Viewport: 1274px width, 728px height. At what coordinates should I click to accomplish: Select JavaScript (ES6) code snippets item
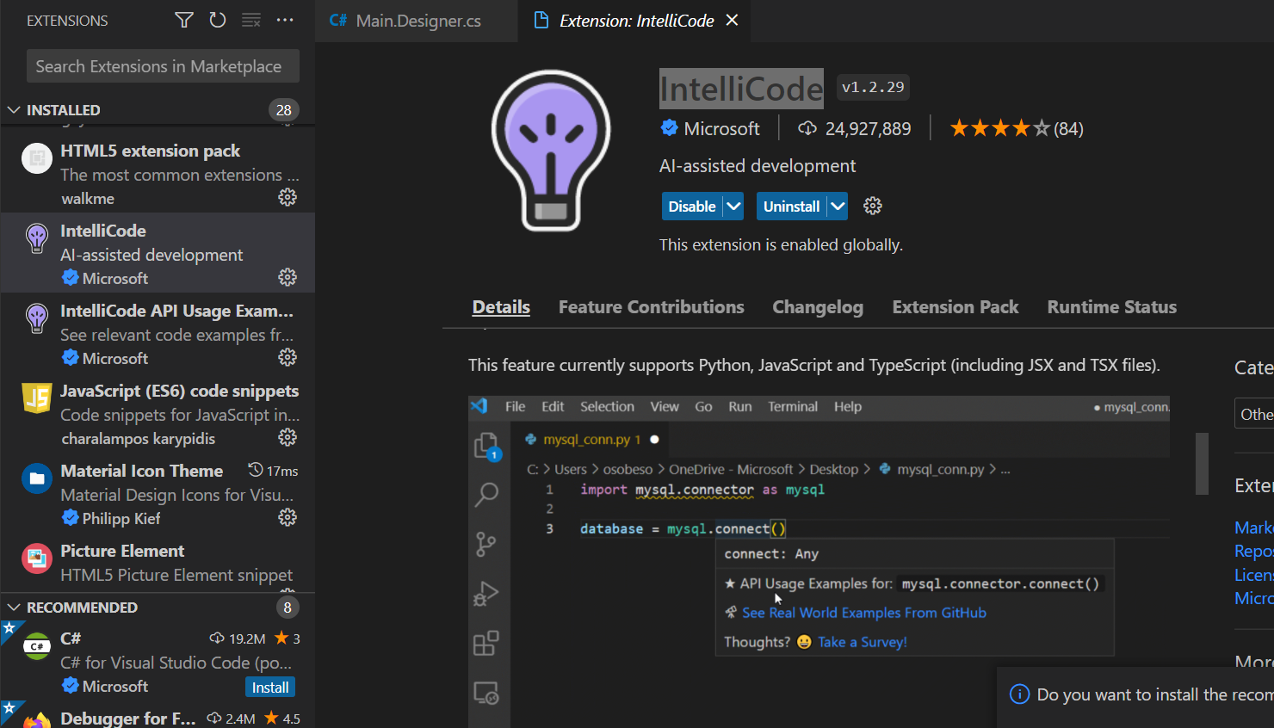click(x=158, y=413)
